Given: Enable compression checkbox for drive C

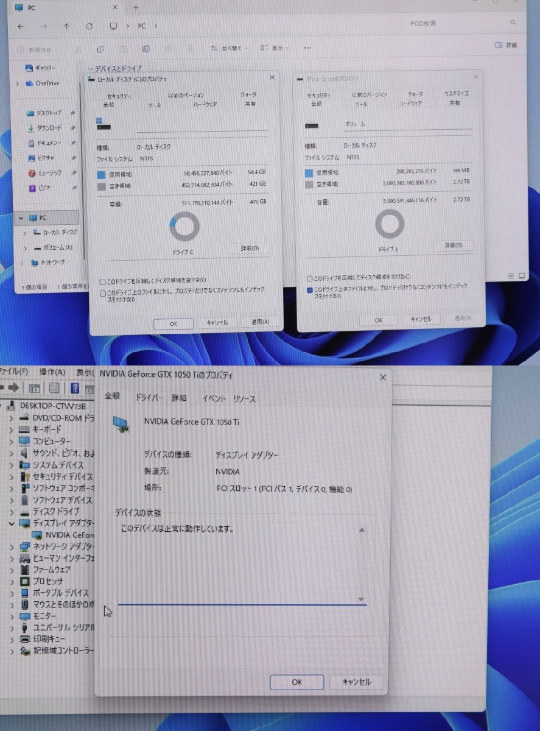Looking at the screenshot, I should click(x=102, y=281).
